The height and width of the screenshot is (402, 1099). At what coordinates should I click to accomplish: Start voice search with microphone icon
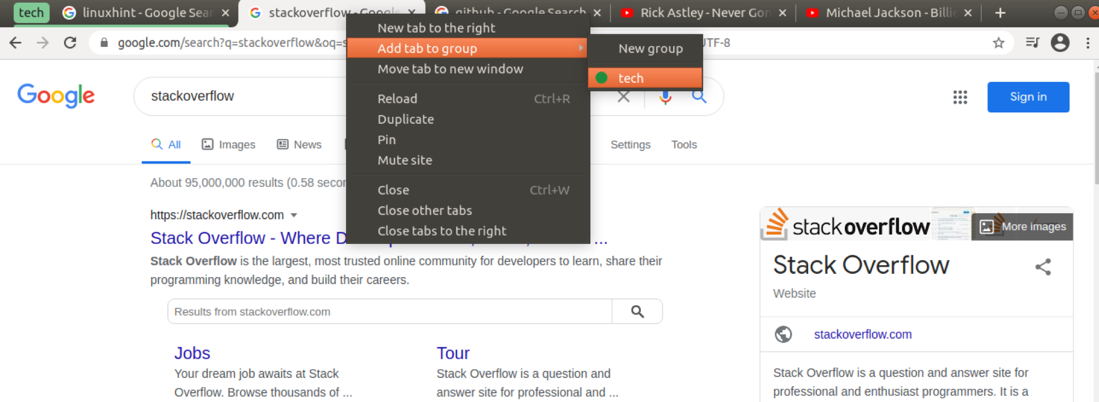pyautogui.click(x=665, y=97)
